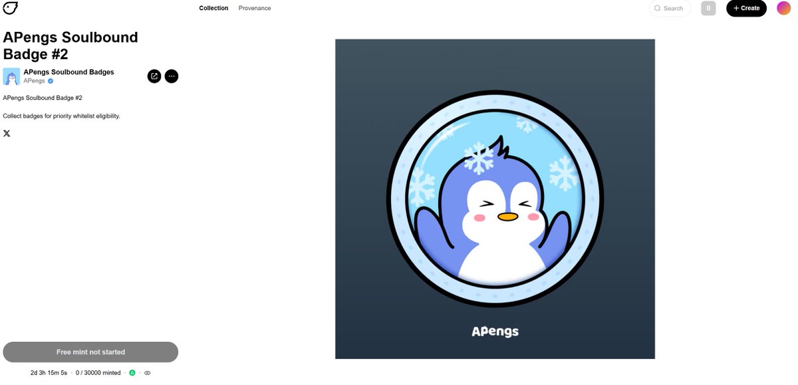Click the APengs penguin badge artwork

495,199
